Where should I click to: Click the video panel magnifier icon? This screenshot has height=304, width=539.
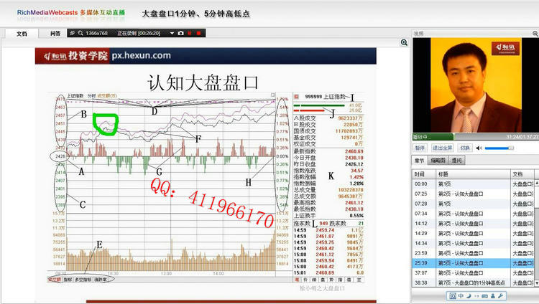click(x=535, y=34)
